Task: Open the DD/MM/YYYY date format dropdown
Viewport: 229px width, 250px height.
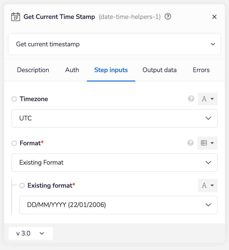Action: [118, 205]
